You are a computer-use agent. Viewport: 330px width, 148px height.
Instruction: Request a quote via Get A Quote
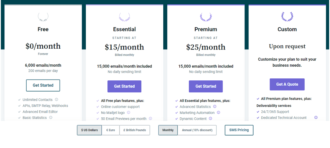[287, 84]
